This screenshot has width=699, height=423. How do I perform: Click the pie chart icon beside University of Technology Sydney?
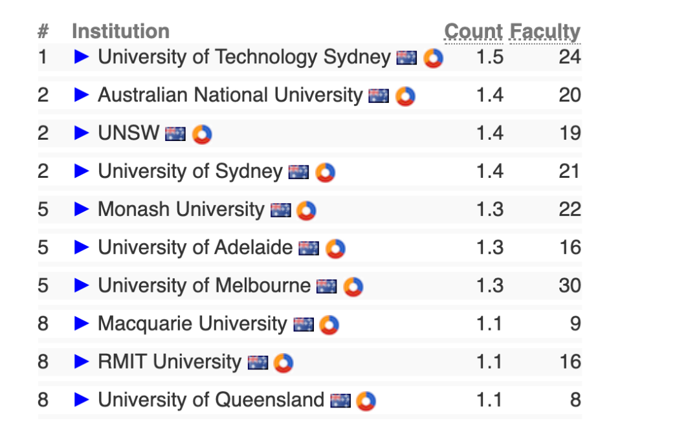(433, 58)
